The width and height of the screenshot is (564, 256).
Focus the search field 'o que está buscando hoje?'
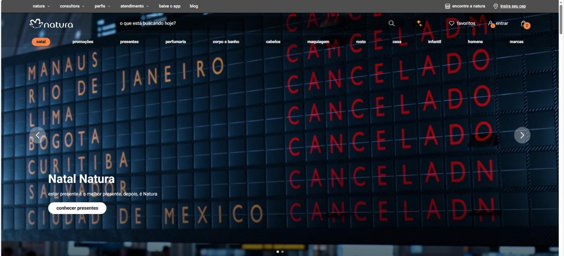click(247, 23)
